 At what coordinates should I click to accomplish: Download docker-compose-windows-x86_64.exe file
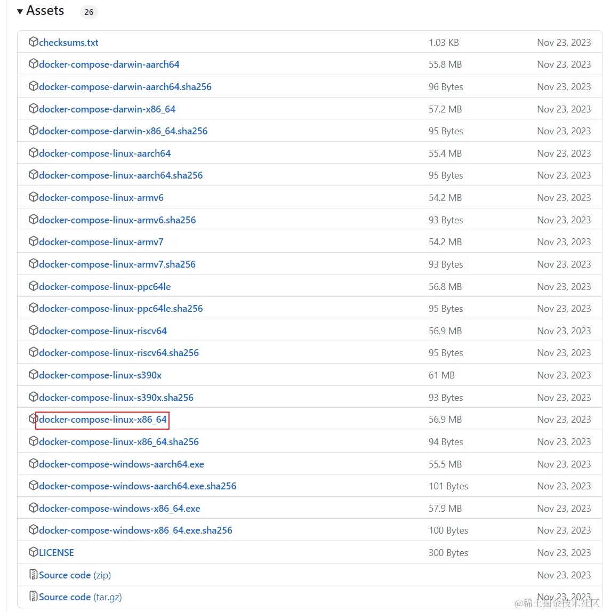[120, 509]
